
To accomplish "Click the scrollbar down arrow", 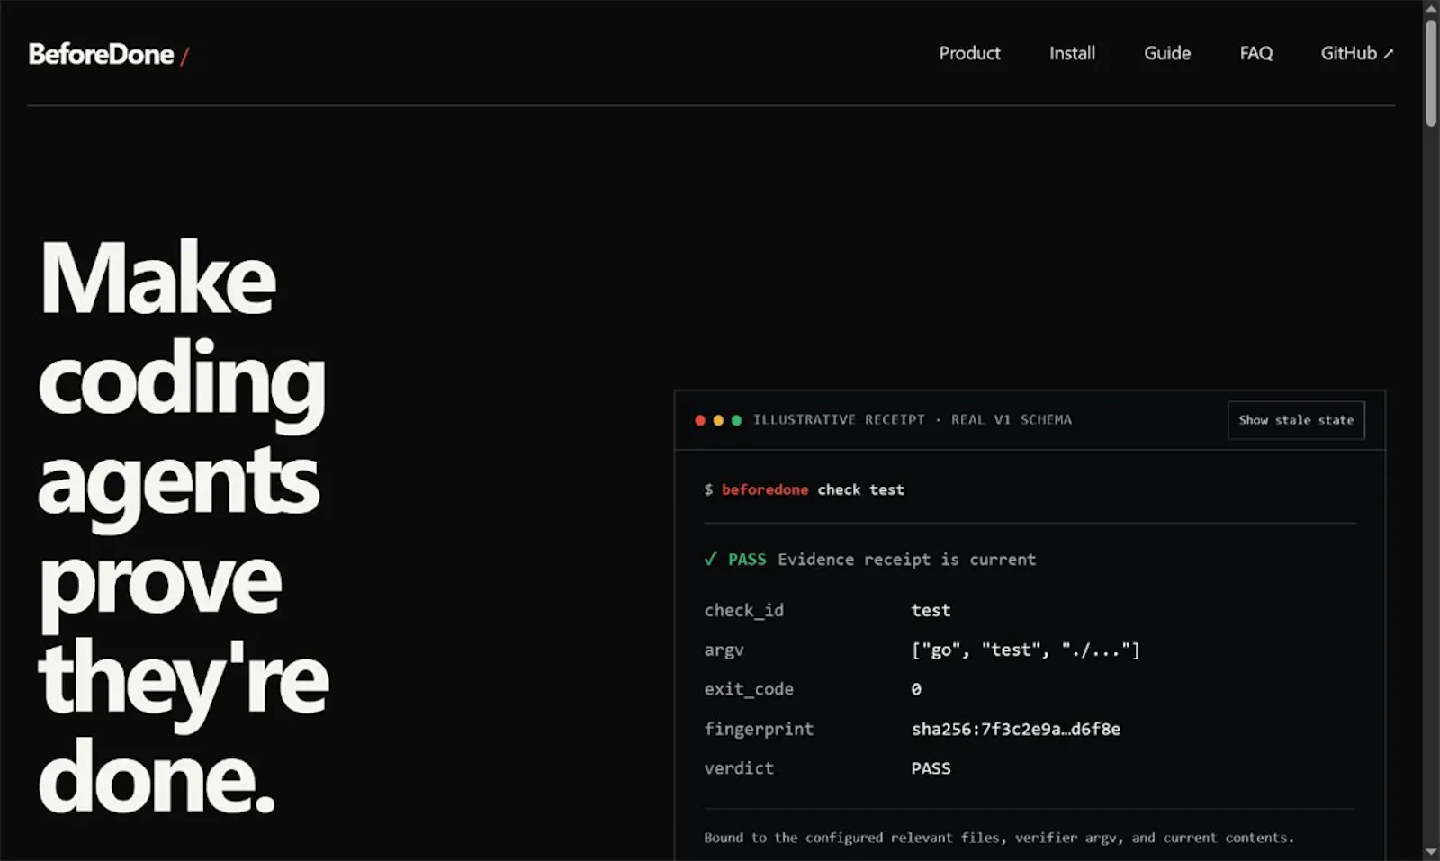I will (1431, 852).
